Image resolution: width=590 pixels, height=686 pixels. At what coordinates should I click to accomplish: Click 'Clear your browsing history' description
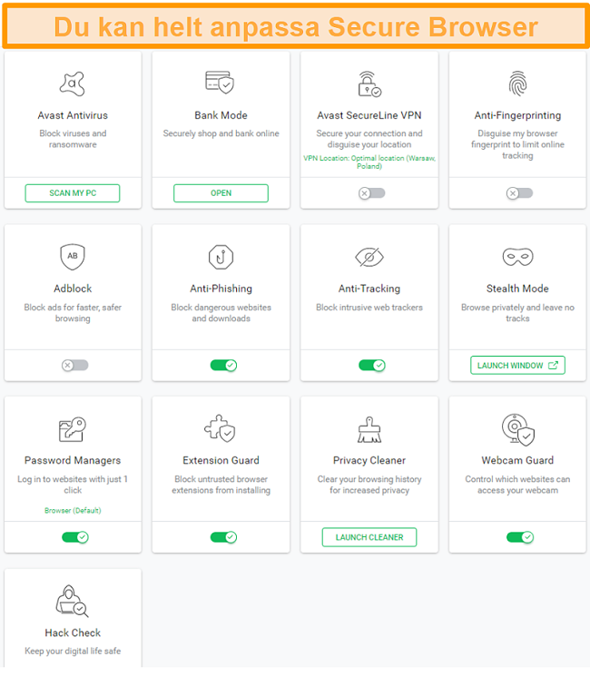[369, 485]
